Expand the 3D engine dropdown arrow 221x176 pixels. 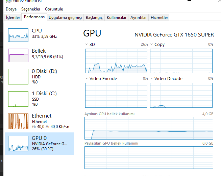pos(87,44)
